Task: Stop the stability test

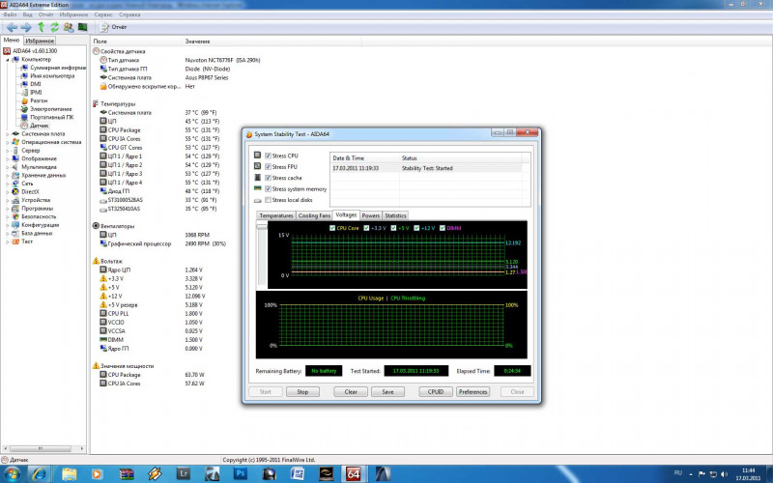Action: click(x=302, y=392)
